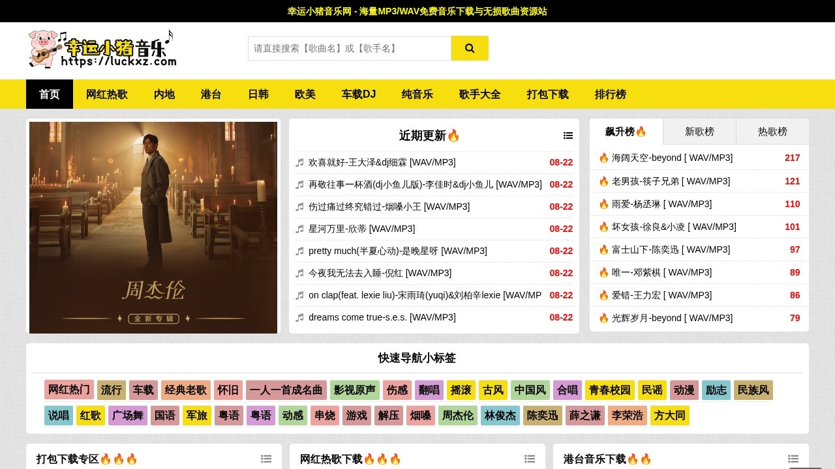Select the 经典老歌 tag
This screenshot has height=469, width=835.
coord(186,390)
